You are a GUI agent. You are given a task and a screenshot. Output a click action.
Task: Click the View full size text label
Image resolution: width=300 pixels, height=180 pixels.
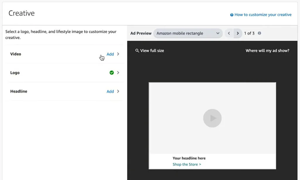coord(152,50)
